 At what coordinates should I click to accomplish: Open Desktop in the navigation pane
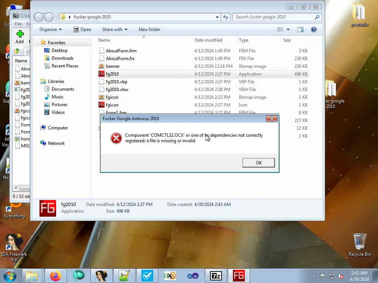click(59, 50)
